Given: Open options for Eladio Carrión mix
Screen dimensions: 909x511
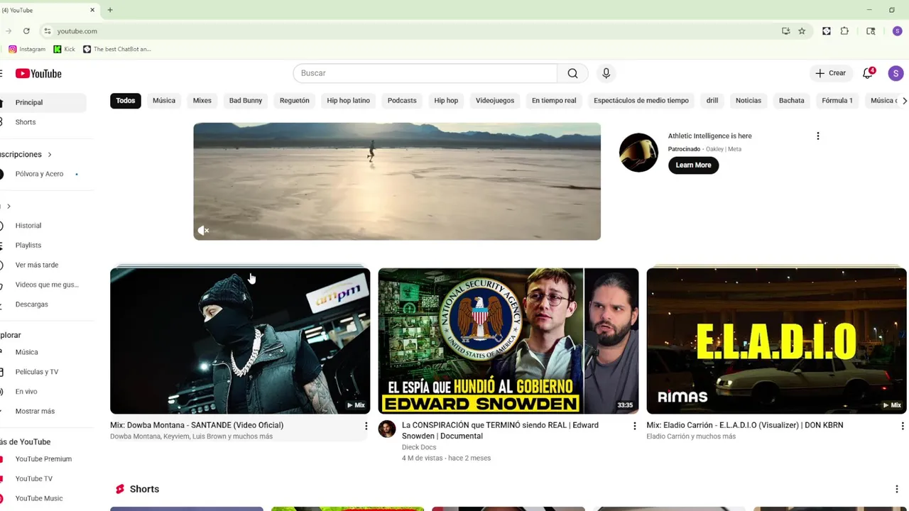Looking at the screenshot, I should [x=902, y=426].
